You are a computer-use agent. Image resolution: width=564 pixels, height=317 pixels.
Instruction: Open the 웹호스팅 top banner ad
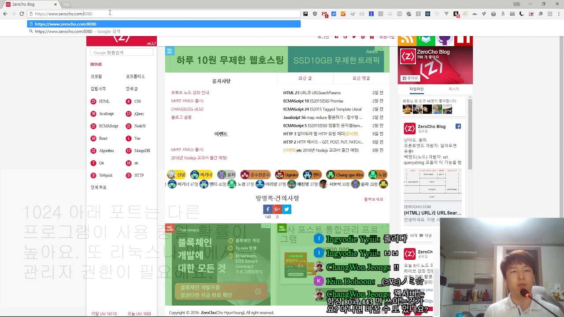(x=277, y=59)
